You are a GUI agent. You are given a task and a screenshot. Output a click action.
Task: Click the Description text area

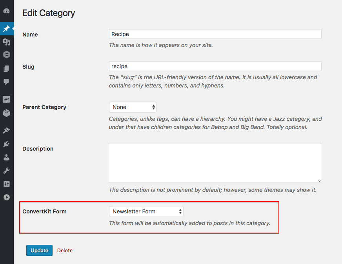pos(215,162)
